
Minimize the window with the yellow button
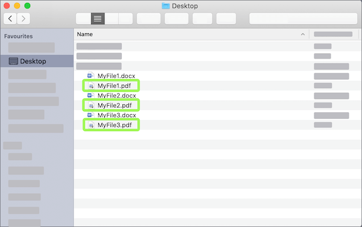click(x=17, y=6)
